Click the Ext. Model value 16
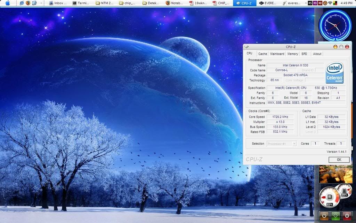This screenshot has width=356, height=223. pos(306,98)
